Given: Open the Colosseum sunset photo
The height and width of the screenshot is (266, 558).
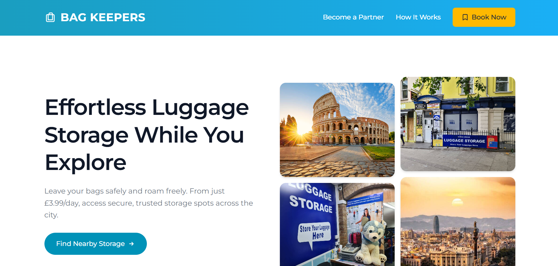Looking at the screenshot, I should pos(337,130).
